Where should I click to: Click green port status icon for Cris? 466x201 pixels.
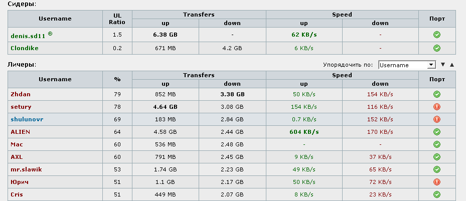(x=436, y=194)
